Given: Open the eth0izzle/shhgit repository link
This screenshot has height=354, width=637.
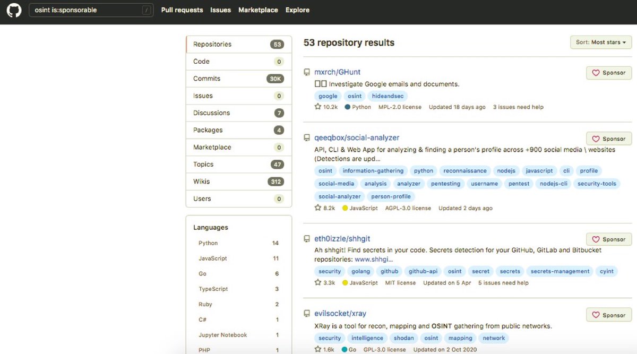Looking at the screenshot, I should (x=342, y=239).
